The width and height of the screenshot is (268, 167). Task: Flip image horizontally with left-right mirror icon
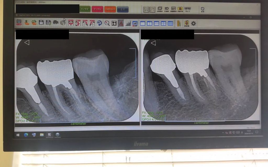click(71, 23)
